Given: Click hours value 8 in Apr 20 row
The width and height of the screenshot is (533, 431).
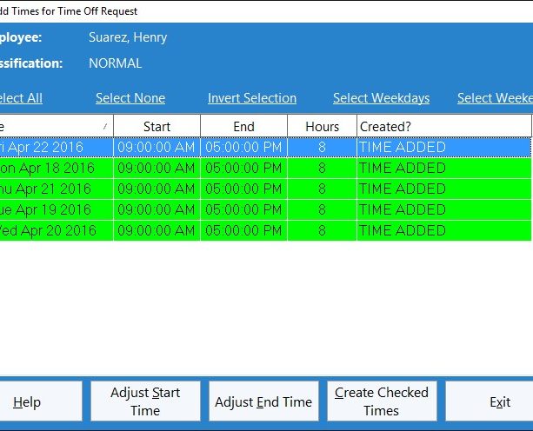Looking at the screenshot, I should [322, 230].
